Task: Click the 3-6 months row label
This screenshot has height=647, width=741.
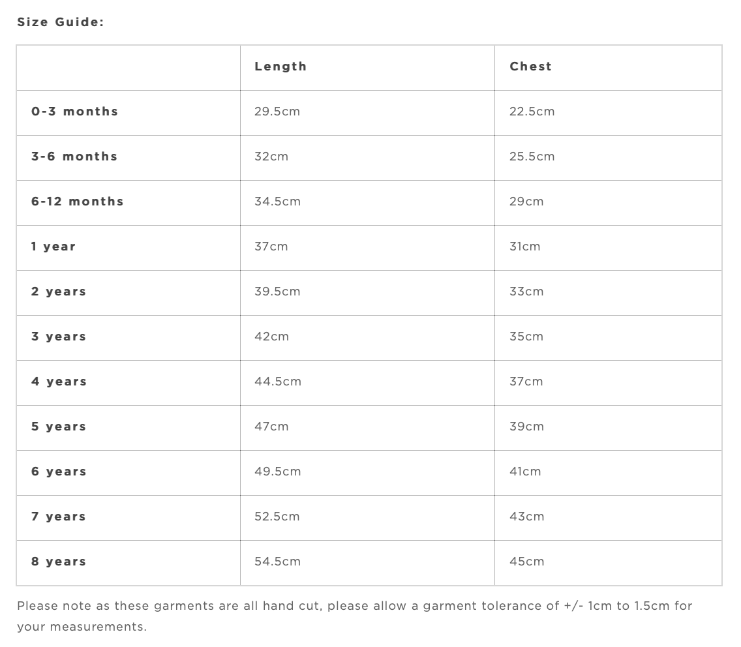Action: coord(74,157)
